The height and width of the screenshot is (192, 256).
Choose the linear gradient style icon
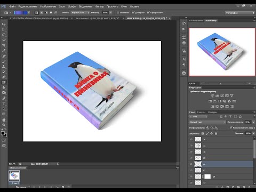point(37,13)
